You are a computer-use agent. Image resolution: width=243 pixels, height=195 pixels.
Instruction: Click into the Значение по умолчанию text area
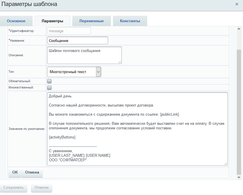[137, 128]
